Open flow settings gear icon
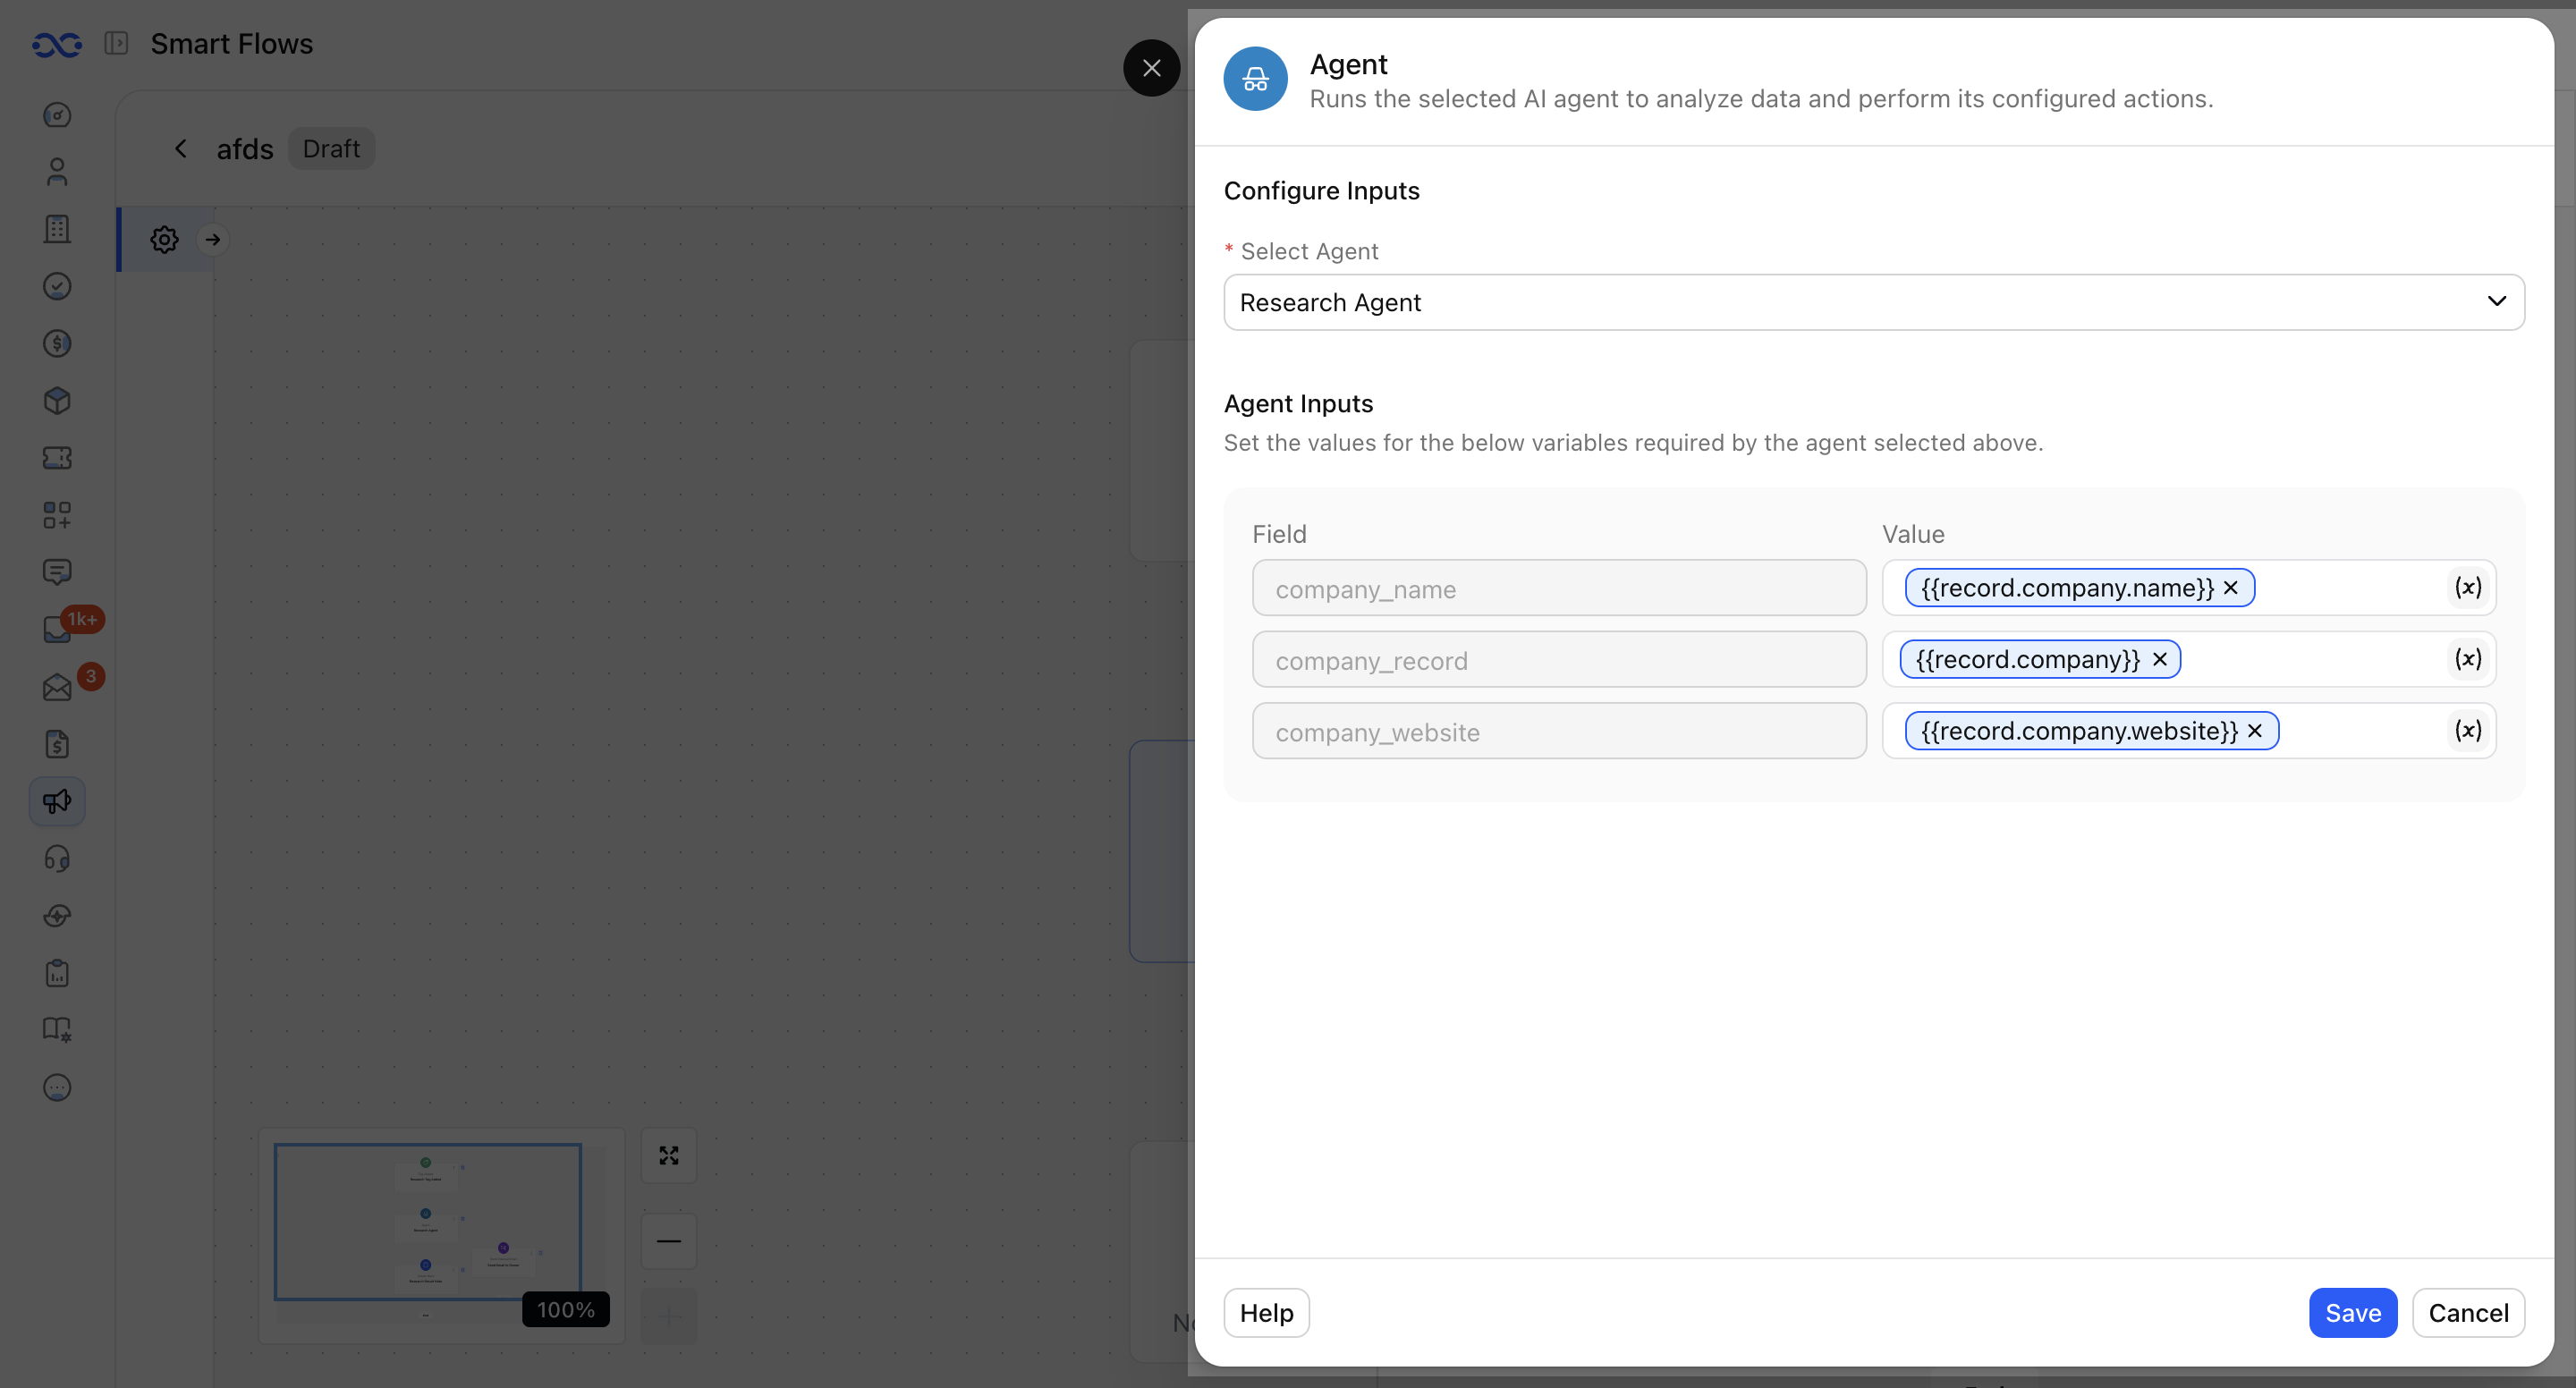2576x1388 pixels. tap(164, 240)
